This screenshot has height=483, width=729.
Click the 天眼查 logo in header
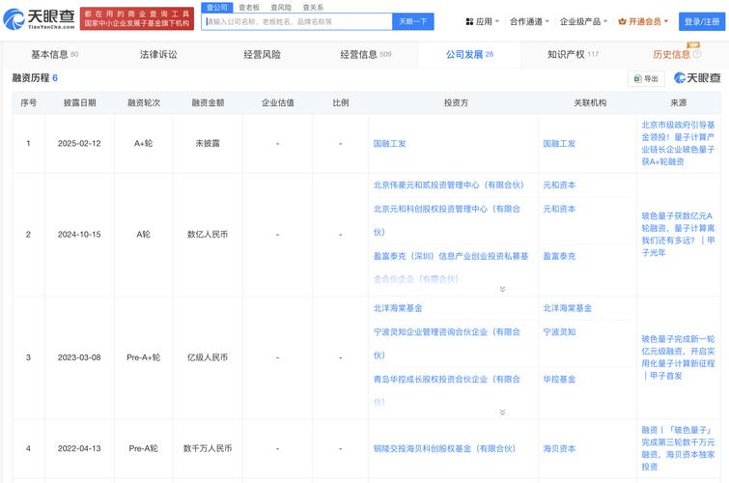click(40, 17)
